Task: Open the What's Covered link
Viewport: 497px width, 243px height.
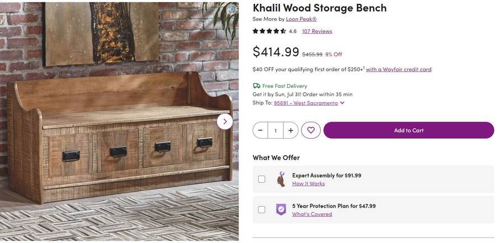Action: tap(312, 214)
